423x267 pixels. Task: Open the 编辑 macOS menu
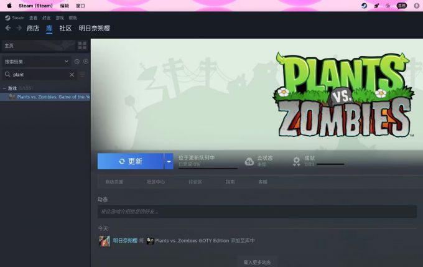(65, 6)
